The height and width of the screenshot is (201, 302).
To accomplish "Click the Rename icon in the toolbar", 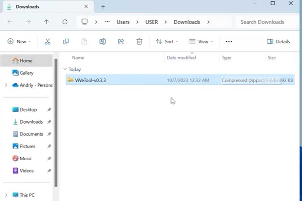I will point(102,41).
